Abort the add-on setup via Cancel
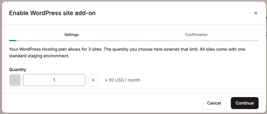Image resolution: width=267 pixels, height=114 pixels. [x=214, y=103]
